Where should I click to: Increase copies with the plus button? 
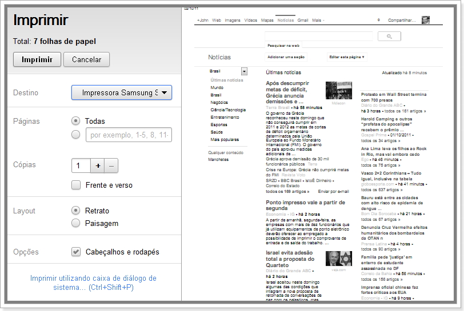click(98, 165)
